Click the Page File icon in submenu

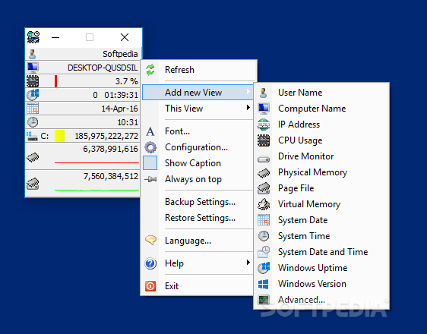click(264, 188)
